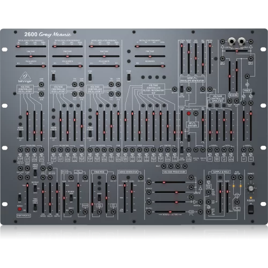The width and height of the screenshot is (268, 268).
Task: Click the Noise Generator Color slider
Action: (x=125, y=198)
